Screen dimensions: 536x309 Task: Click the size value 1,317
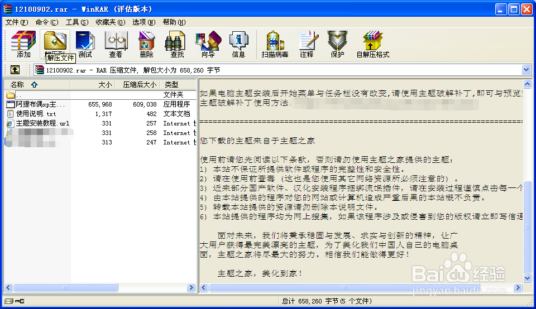(x=104, y=114)
